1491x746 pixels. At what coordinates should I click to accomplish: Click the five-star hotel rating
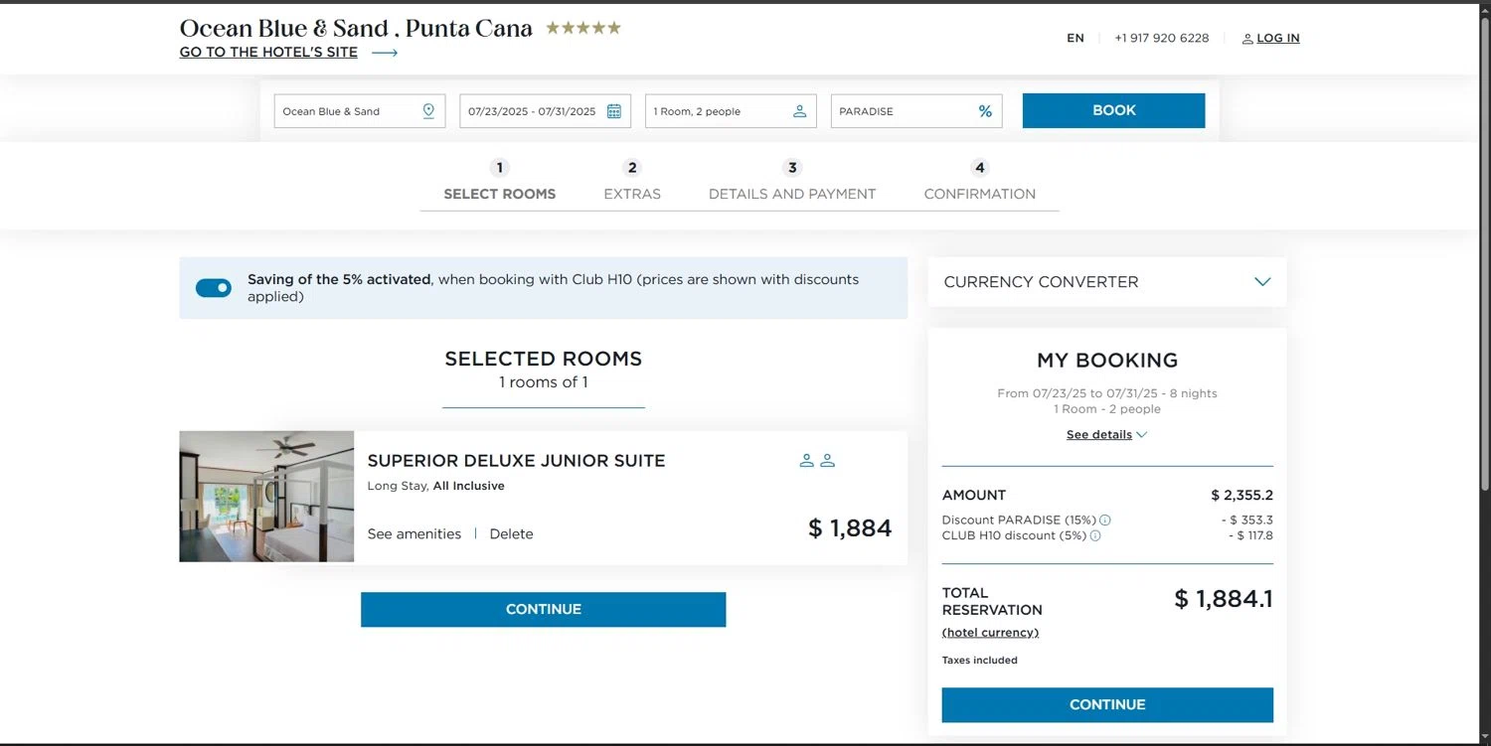(583, 28)
